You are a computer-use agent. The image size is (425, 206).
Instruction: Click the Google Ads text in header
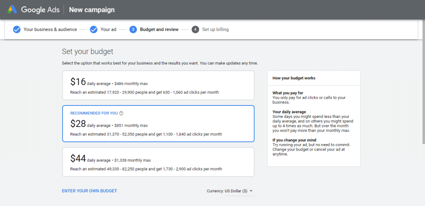[40, 10]
